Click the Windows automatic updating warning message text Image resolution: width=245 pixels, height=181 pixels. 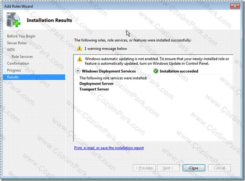point(157,61)
